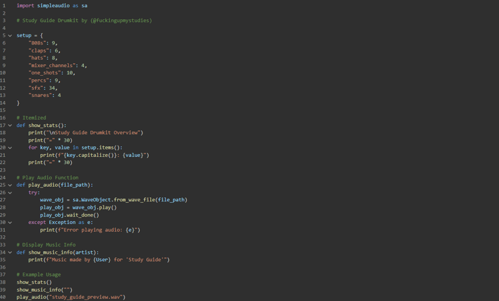
Task: Collapse the for loop fold chevron
Action: tap(10, 148)
